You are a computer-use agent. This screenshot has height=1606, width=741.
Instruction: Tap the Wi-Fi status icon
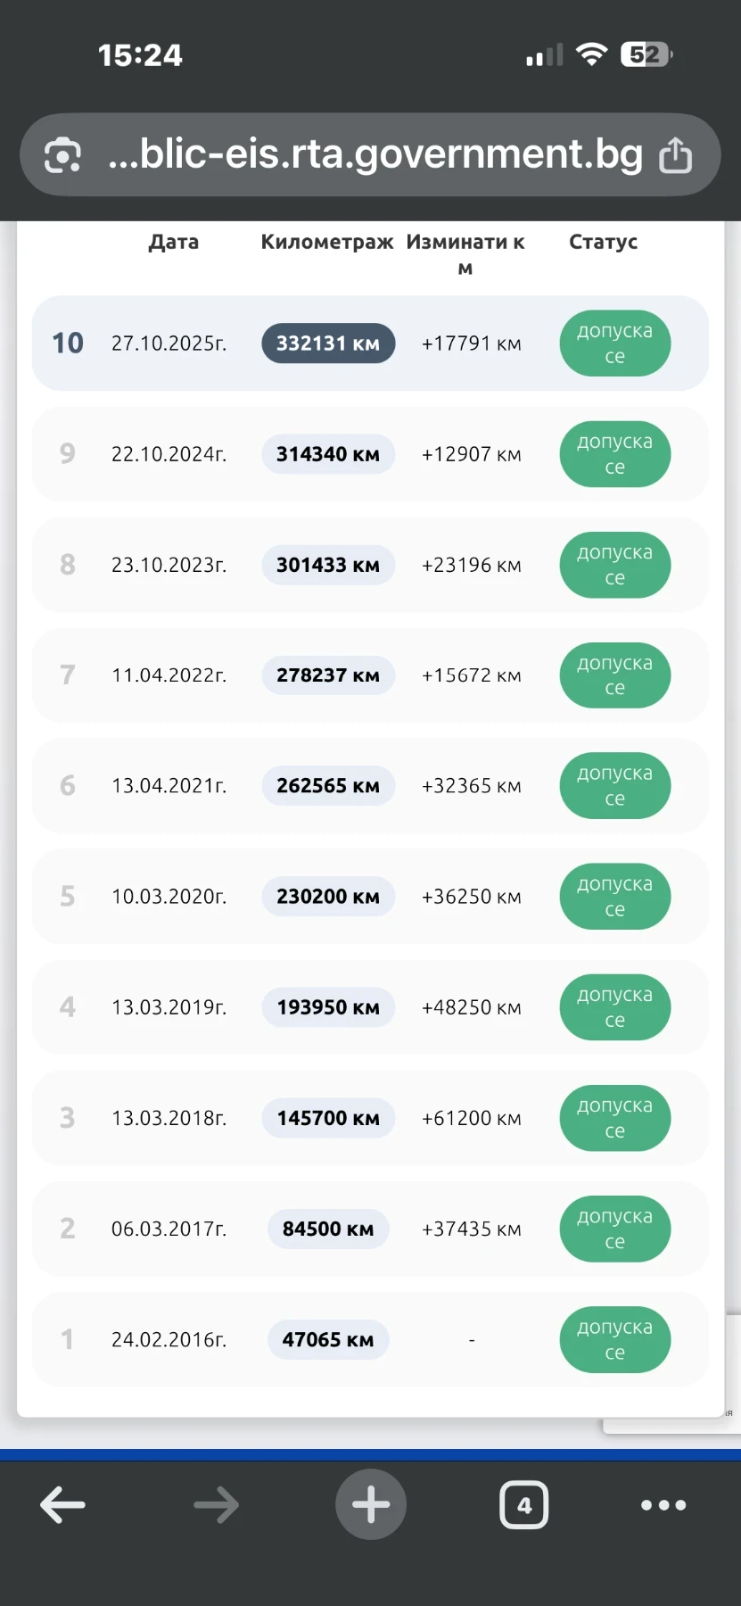pyautogui.click(x=591, y=54)
